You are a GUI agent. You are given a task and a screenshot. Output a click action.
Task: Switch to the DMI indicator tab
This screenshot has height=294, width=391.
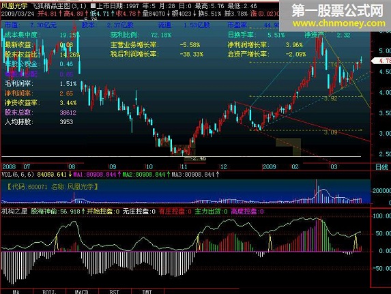tap(147, 291)
